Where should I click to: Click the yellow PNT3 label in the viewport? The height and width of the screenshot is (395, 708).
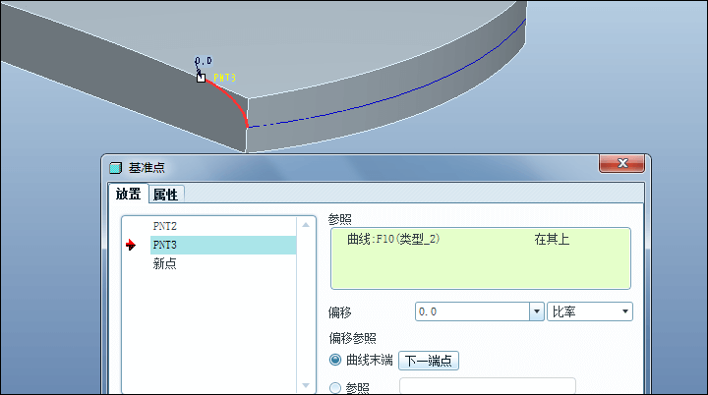coord(224,78)
